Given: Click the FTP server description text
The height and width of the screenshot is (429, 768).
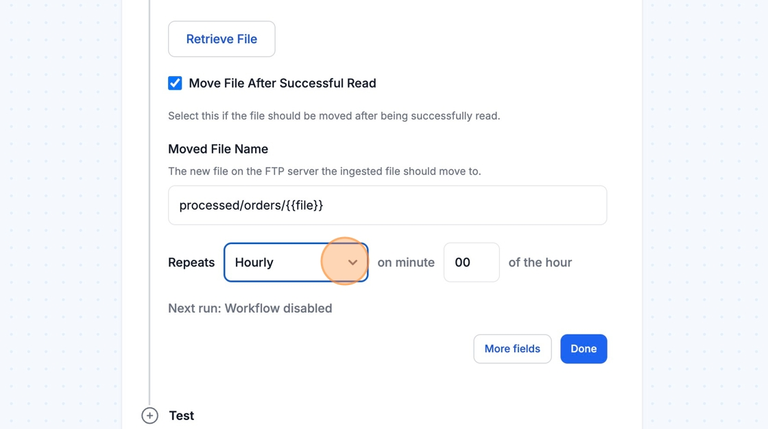Looking at the screenshot, I should (324, 171).
